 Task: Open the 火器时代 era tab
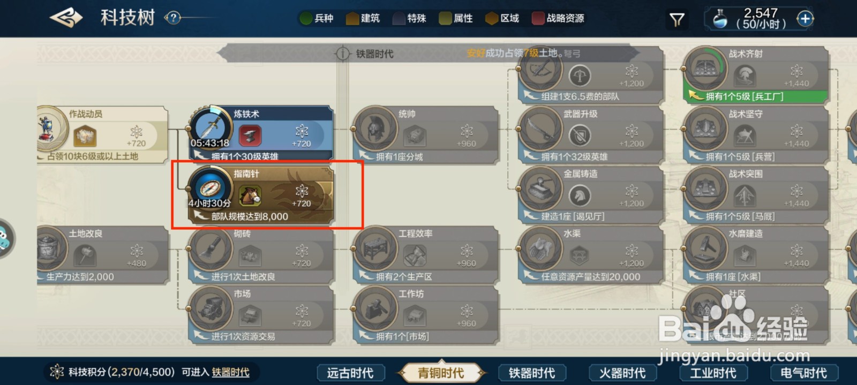(622, 373)
